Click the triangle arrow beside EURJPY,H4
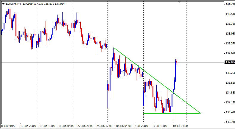This screenshot has width=235, height=129. 3,4
